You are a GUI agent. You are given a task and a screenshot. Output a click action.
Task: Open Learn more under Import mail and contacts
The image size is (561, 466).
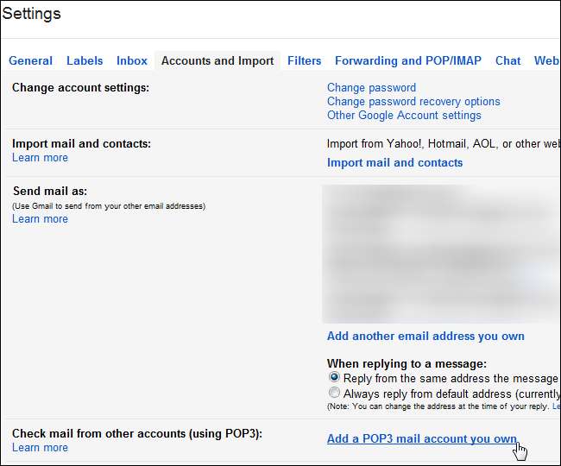(40, 158)
